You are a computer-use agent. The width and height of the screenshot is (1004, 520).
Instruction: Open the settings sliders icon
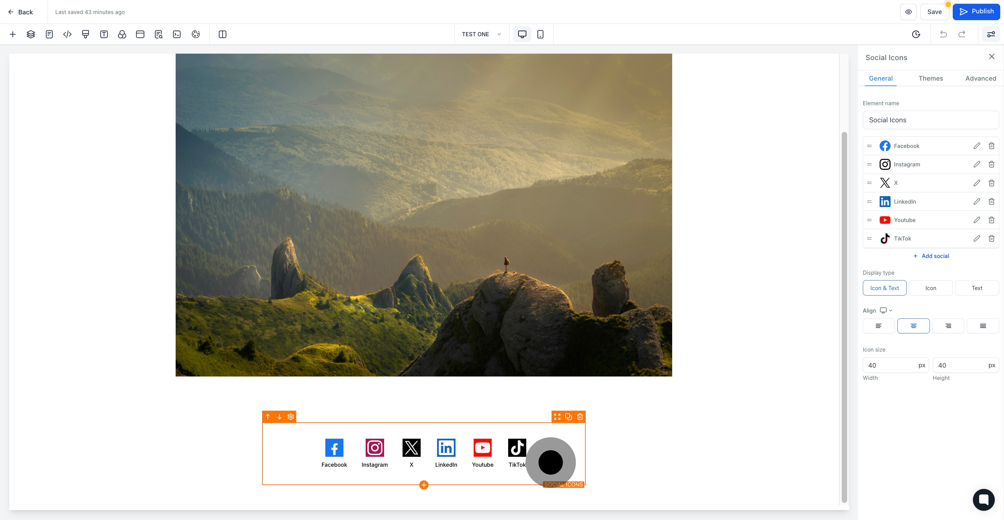coord(991,34)
